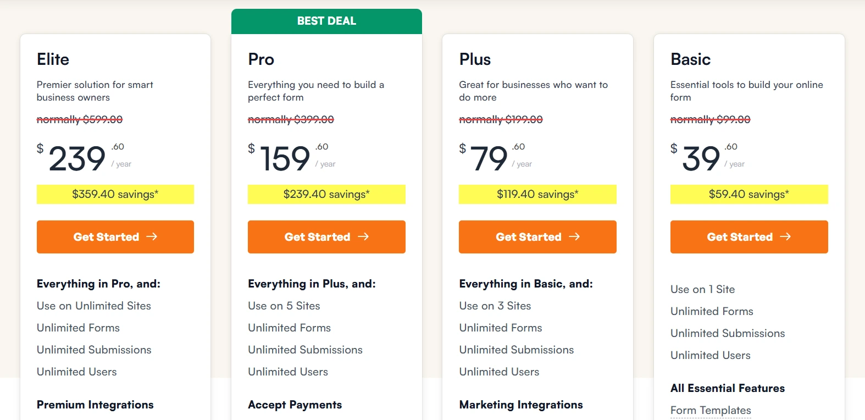
Task: Select the BEST DEAL banner on the Pro plan
Action: pos(326,21)
